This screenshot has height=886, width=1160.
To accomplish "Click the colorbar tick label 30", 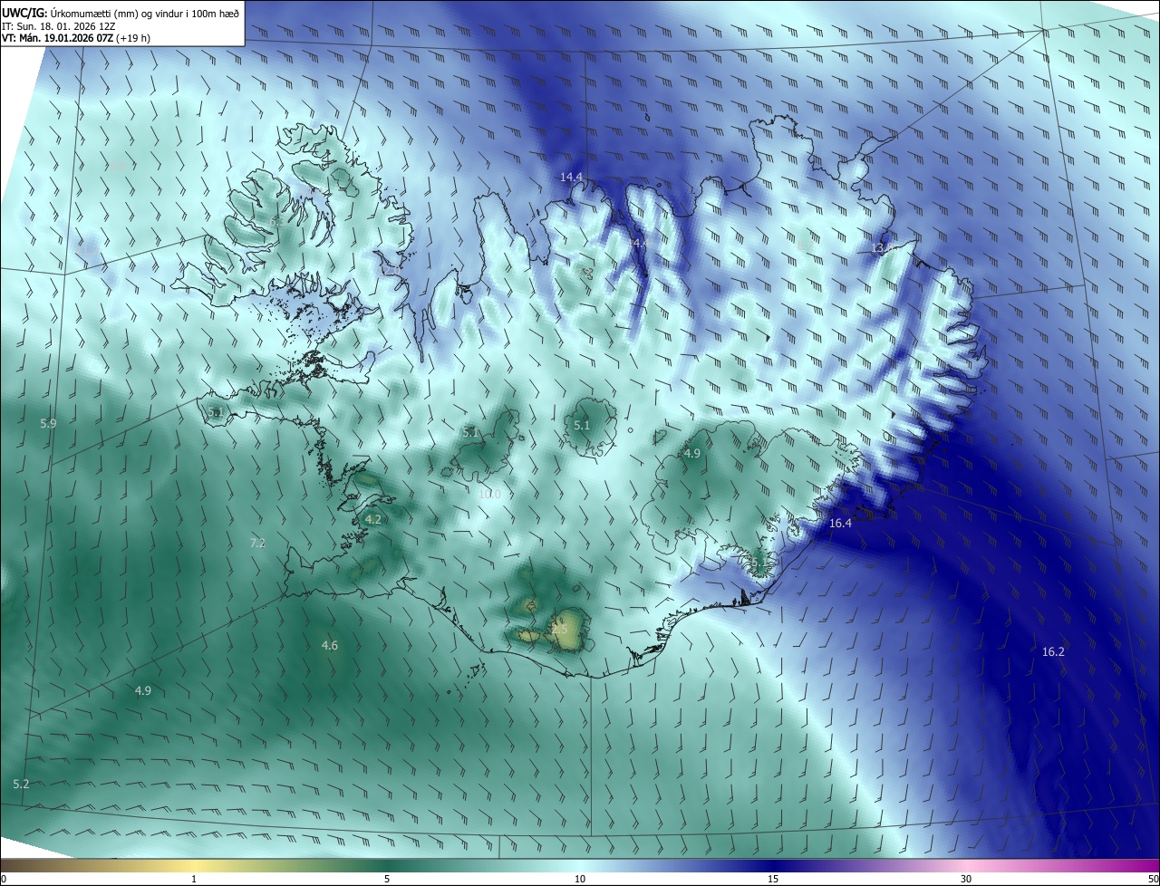I will pyautogui.click(x=966, y=879).
